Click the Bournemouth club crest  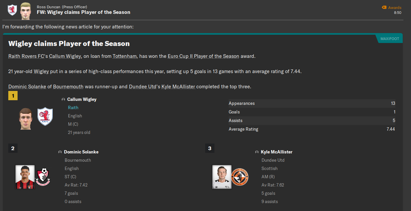[42, 177]
